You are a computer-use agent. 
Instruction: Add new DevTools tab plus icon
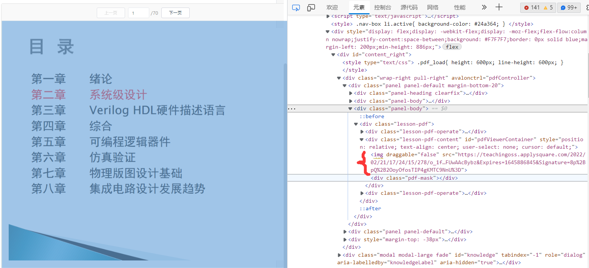[499, 7]
